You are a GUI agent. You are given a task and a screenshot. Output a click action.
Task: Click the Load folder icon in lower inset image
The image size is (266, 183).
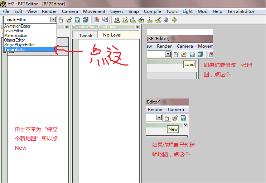pos(175,118)
